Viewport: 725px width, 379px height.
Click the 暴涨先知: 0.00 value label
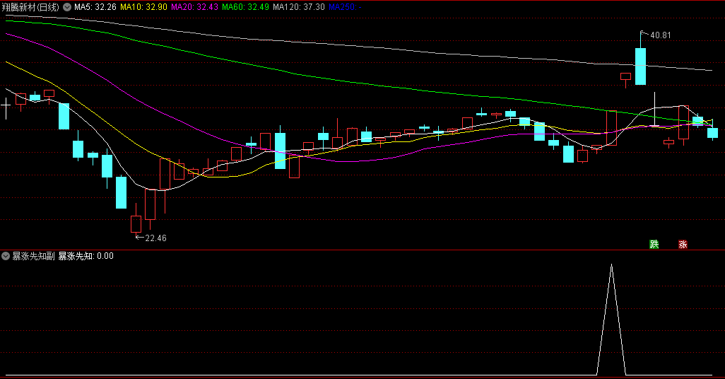[86, 256]
